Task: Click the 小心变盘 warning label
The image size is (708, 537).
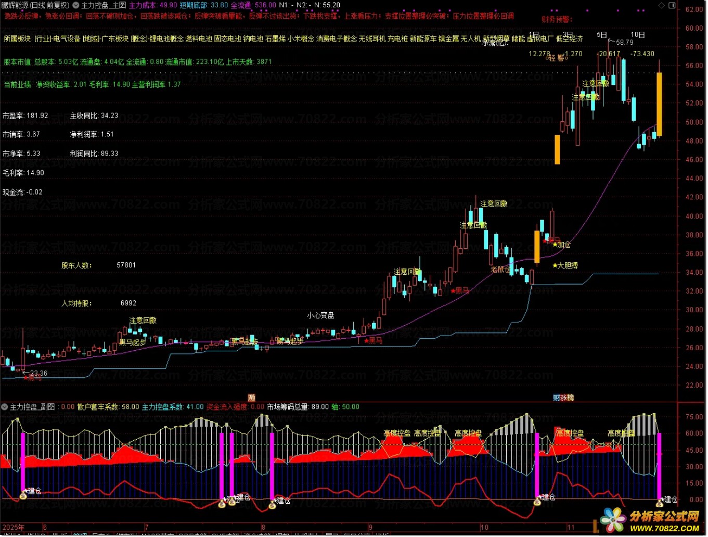Action: click(x=320, y=315)
